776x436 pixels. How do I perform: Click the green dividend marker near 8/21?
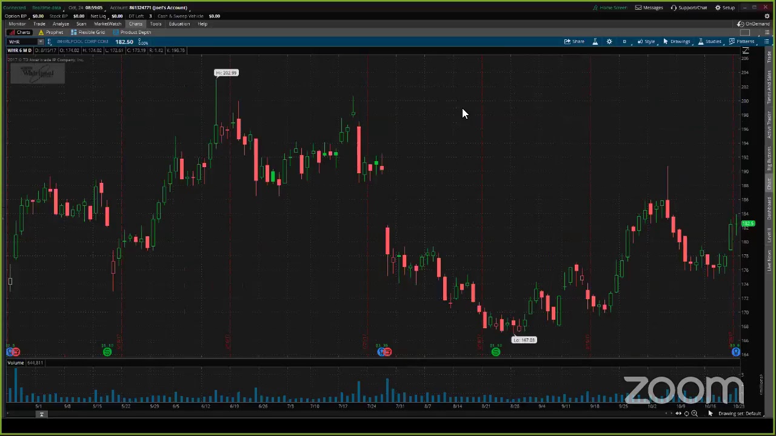pos(495,352)
